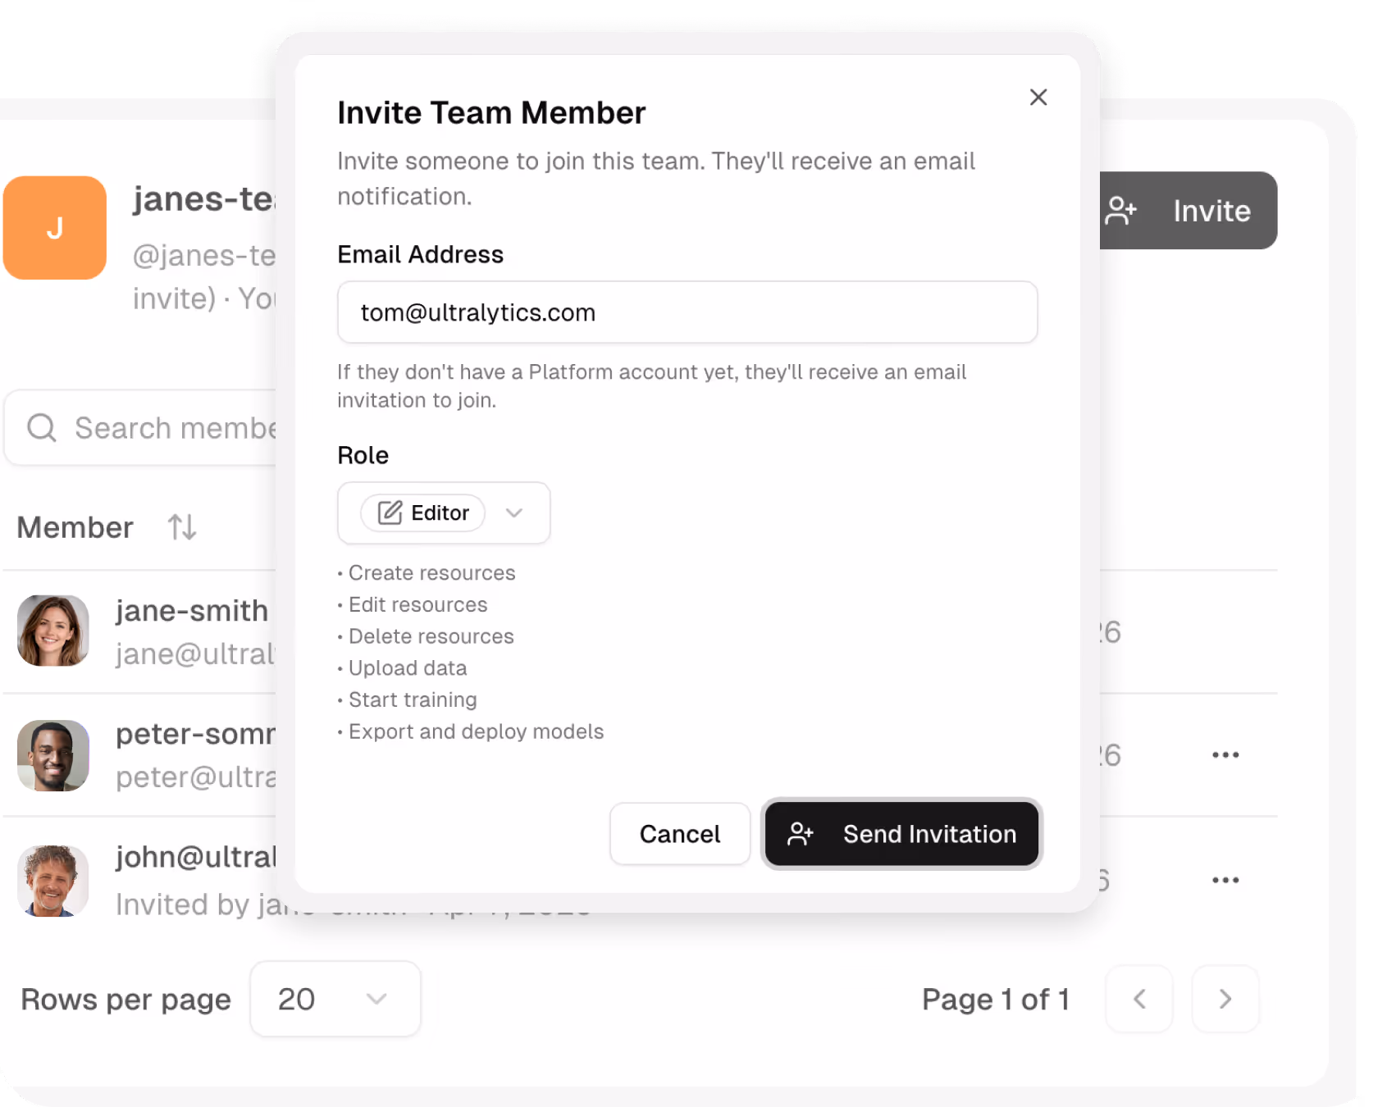Click the orange janes-team avatar badge

coord(54,228)
